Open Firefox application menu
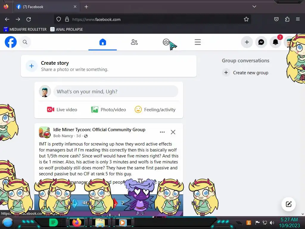This screenshot has width=305, height=229. click(298, 19)
